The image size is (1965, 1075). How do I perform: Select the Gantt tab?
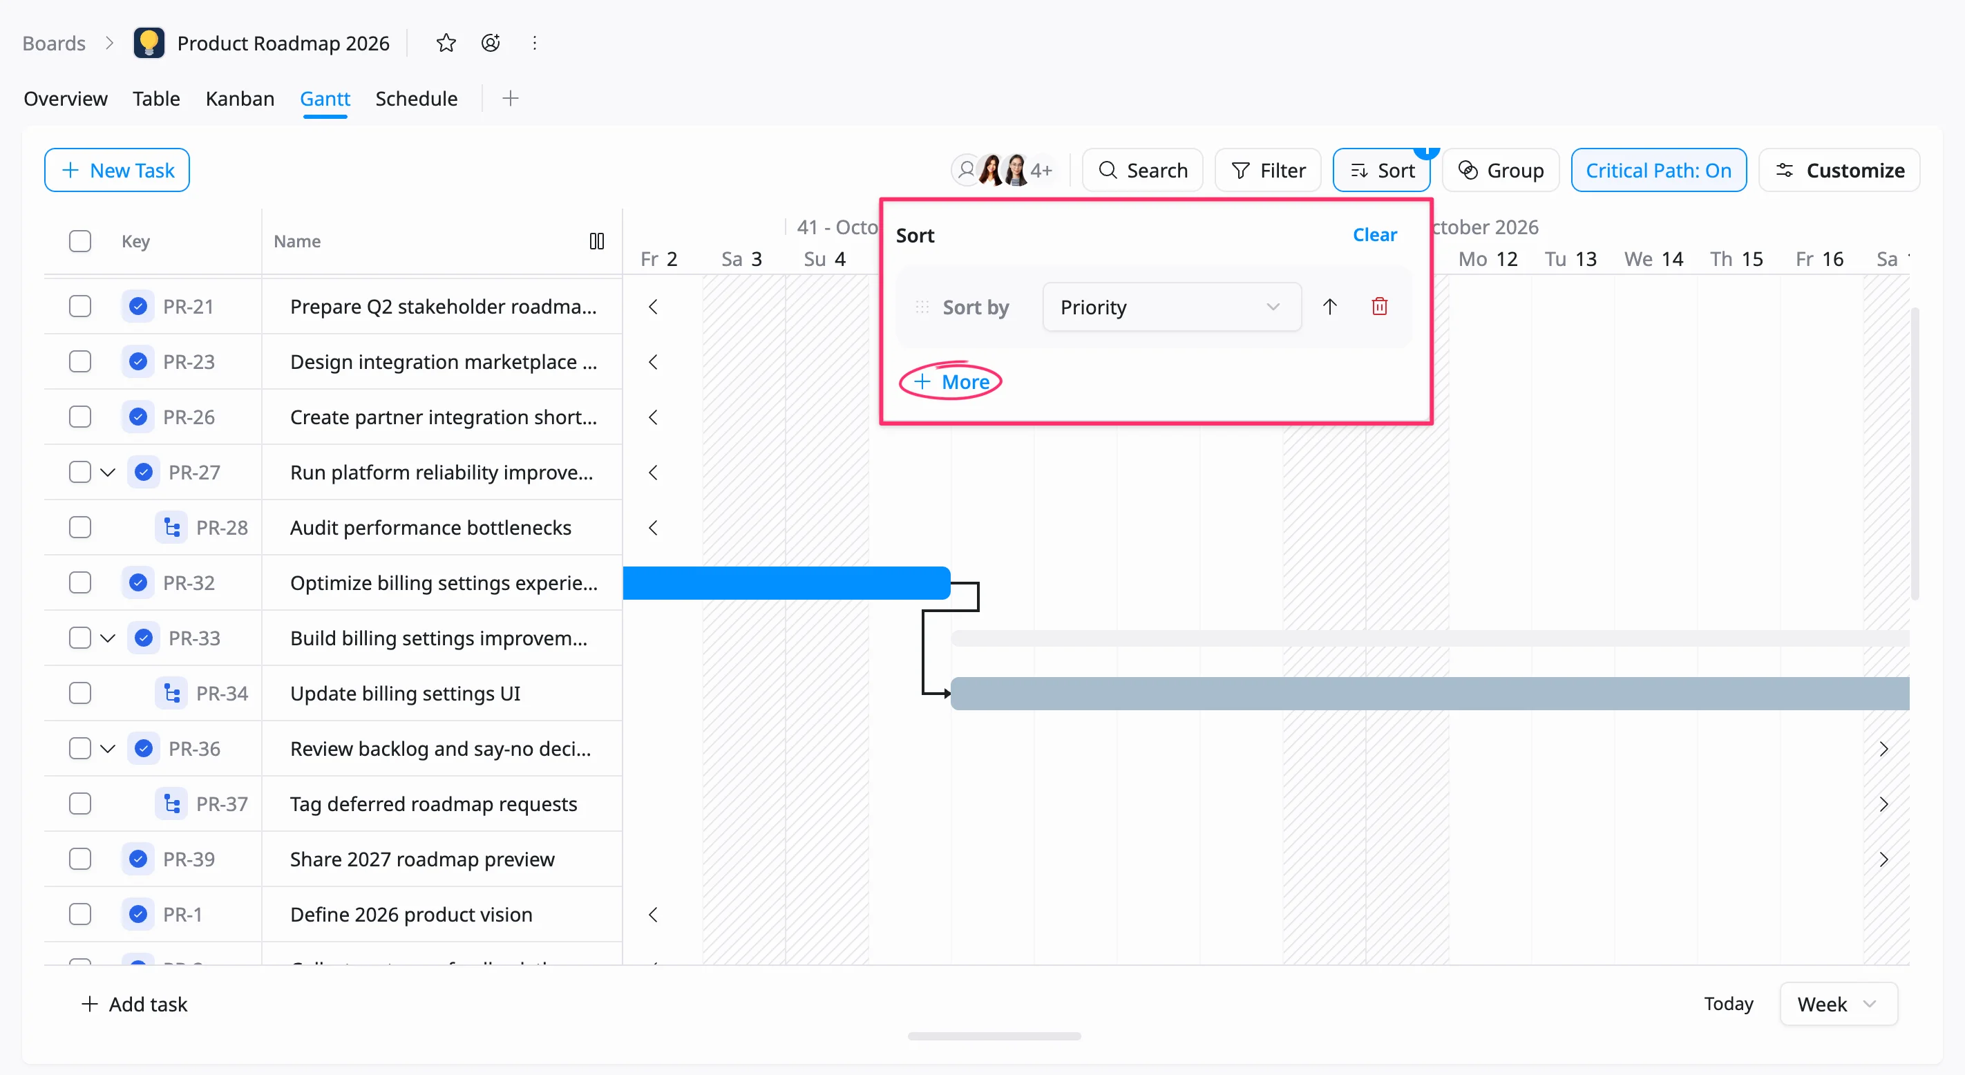(325, 98)
